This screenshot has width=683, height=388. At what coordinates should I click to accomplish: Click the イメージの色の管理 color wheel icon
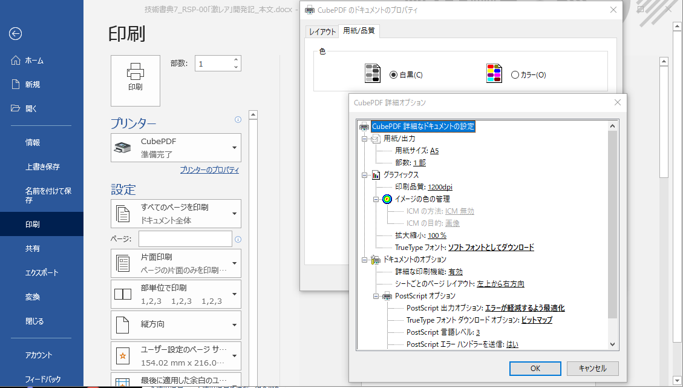coord(387,199)
